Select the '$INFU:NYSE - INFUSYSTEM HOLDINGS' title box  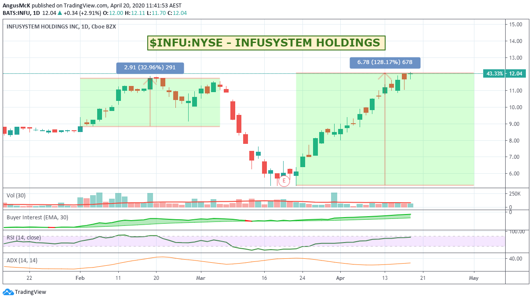(266, 43)
